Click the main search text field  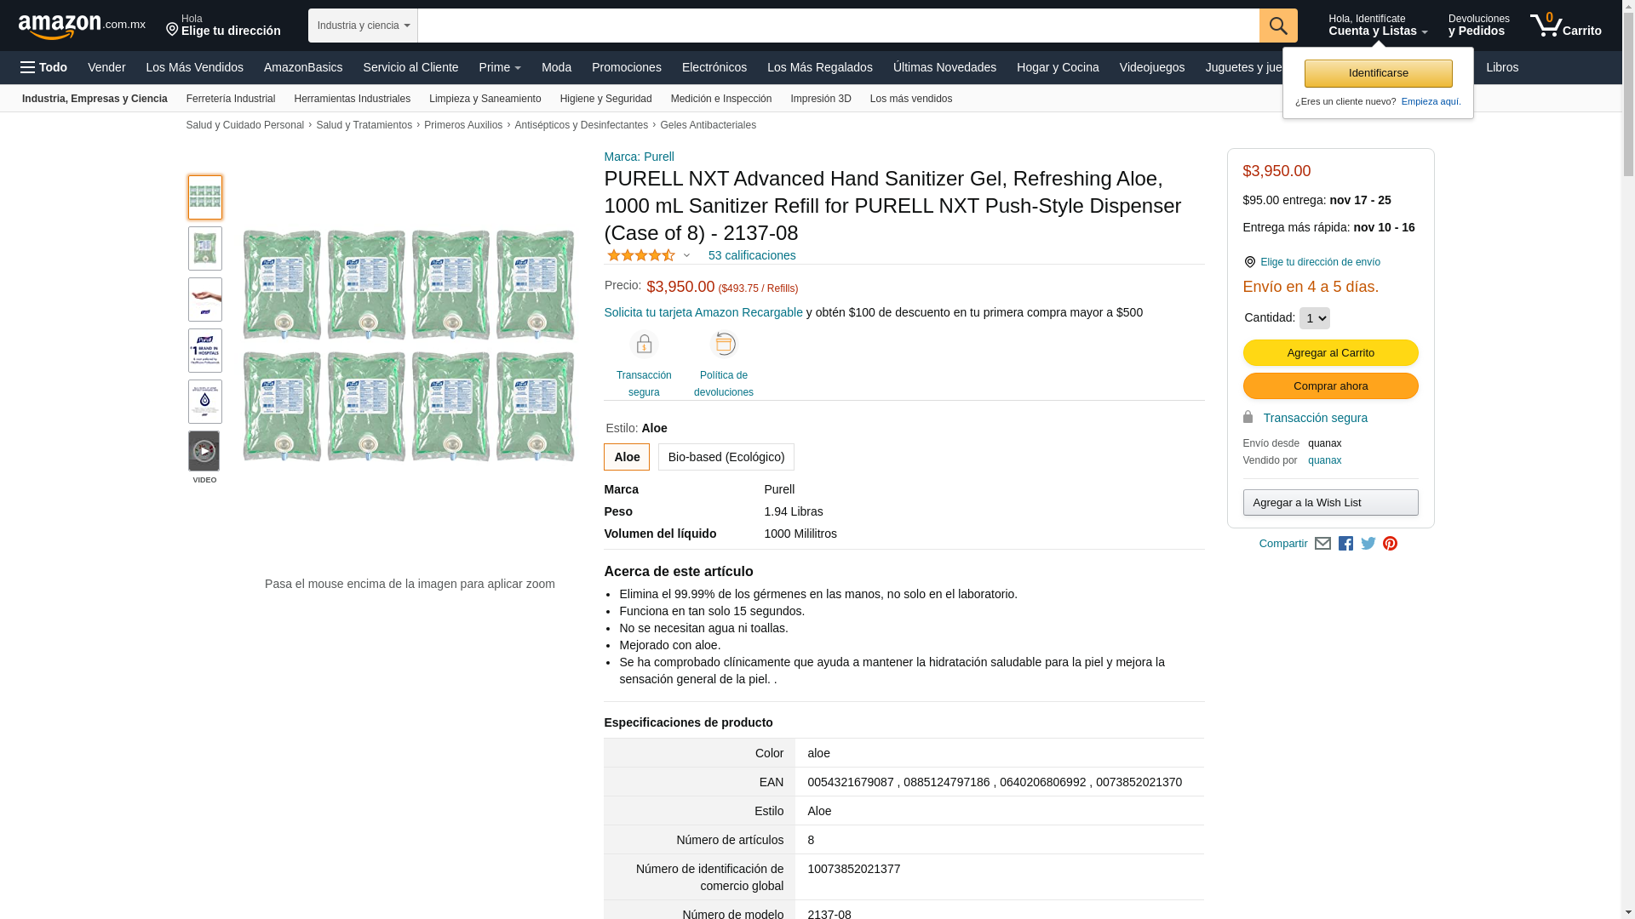(839, 26)
